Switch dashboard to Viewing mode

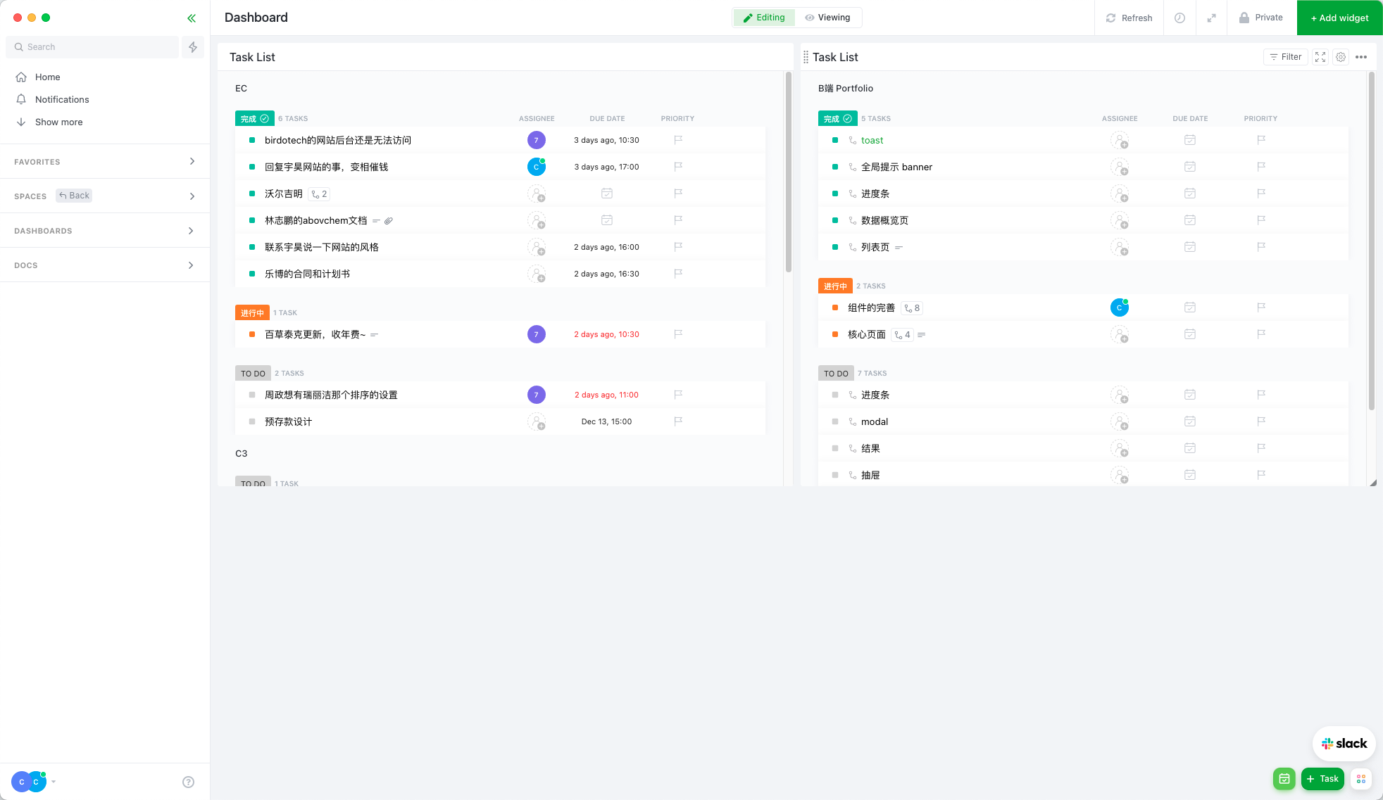click(x=827, y=18)
